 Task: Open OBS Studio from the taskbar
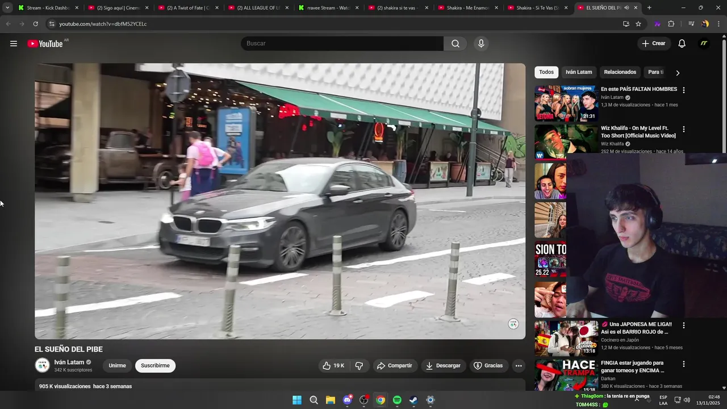coord(363,400)
